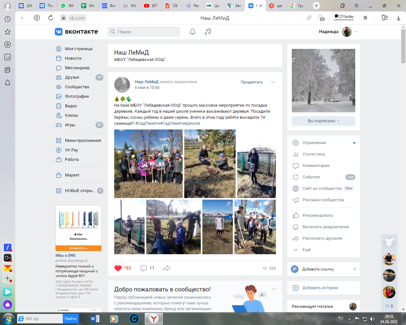Like the post with the heart icon
This screenshot has width=406, height=325.
coord(118,268)
